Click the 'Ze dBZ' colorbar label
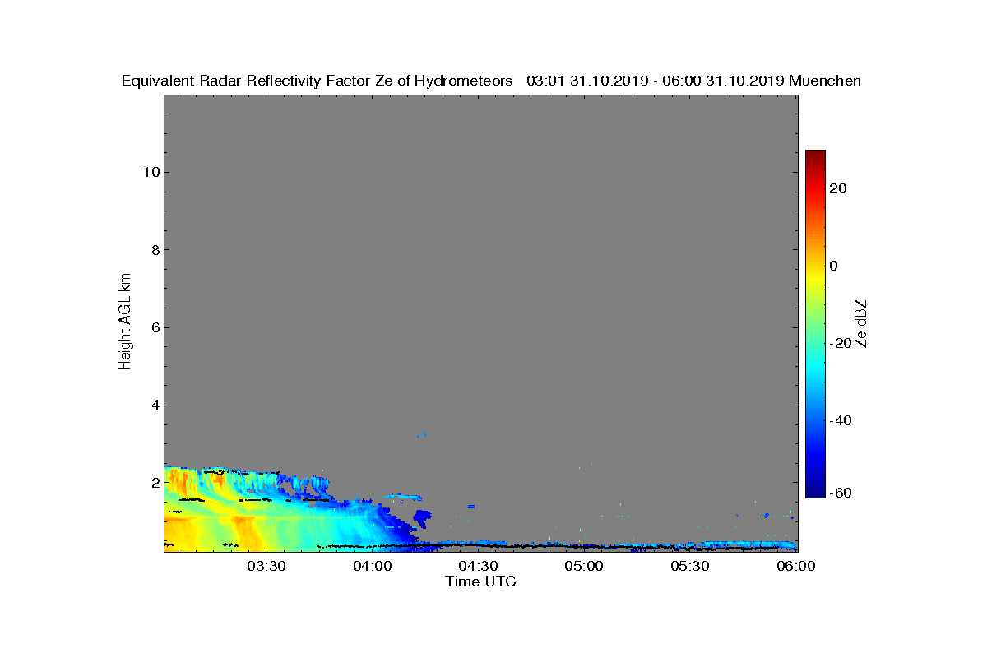Image resolution: width=987 pixels, height=658 pixels. pos(861,323)
